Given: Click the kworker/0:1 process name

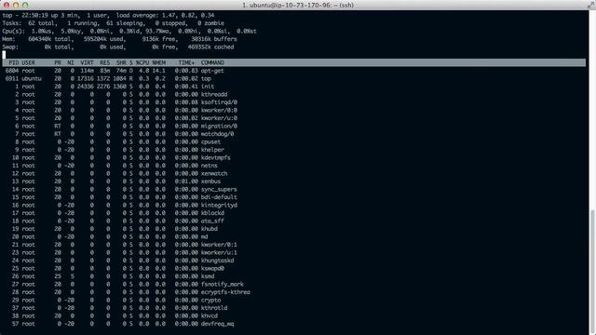Looking at the screenshot, I should [x=219, y=245].
